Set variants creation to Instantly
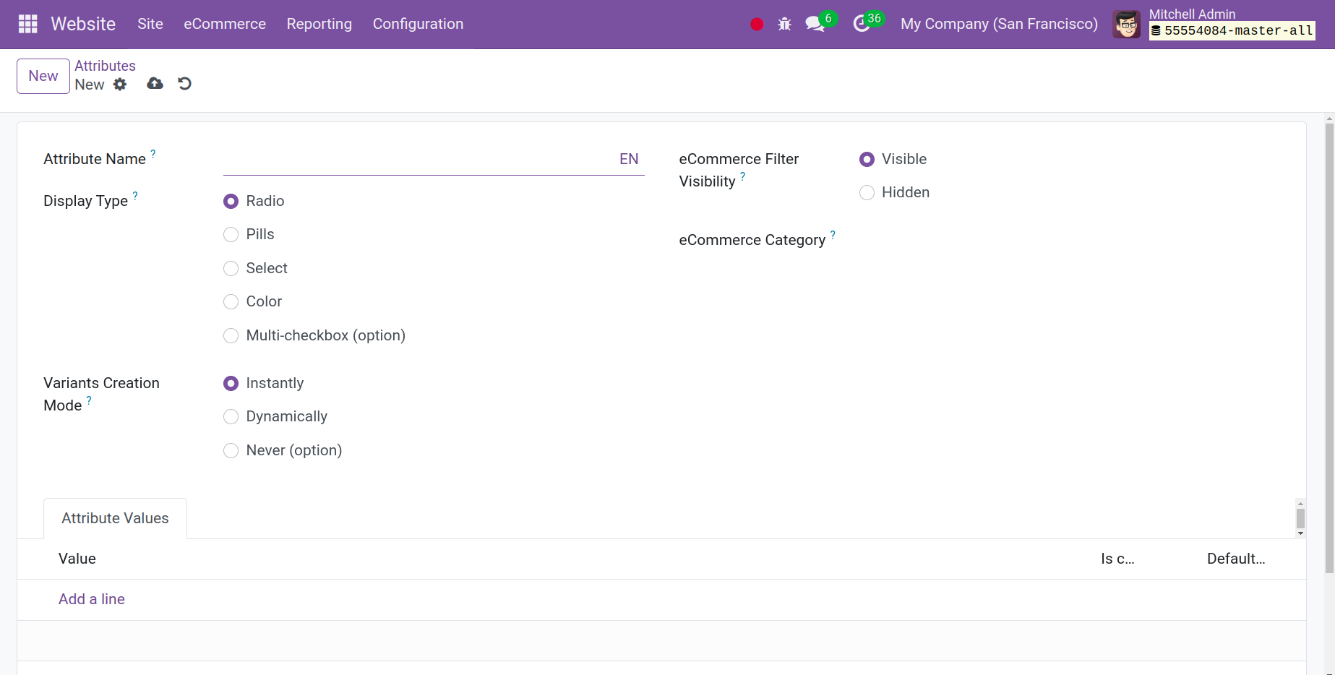The image size is (1335, 675). (231, 383)
